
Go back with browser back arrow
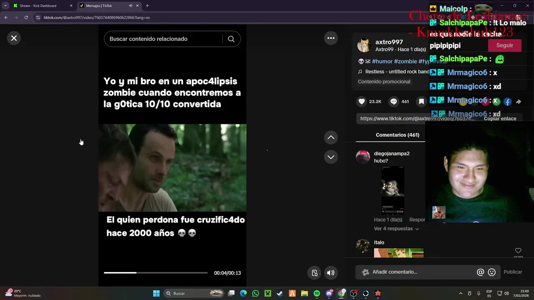coord(6,17)
